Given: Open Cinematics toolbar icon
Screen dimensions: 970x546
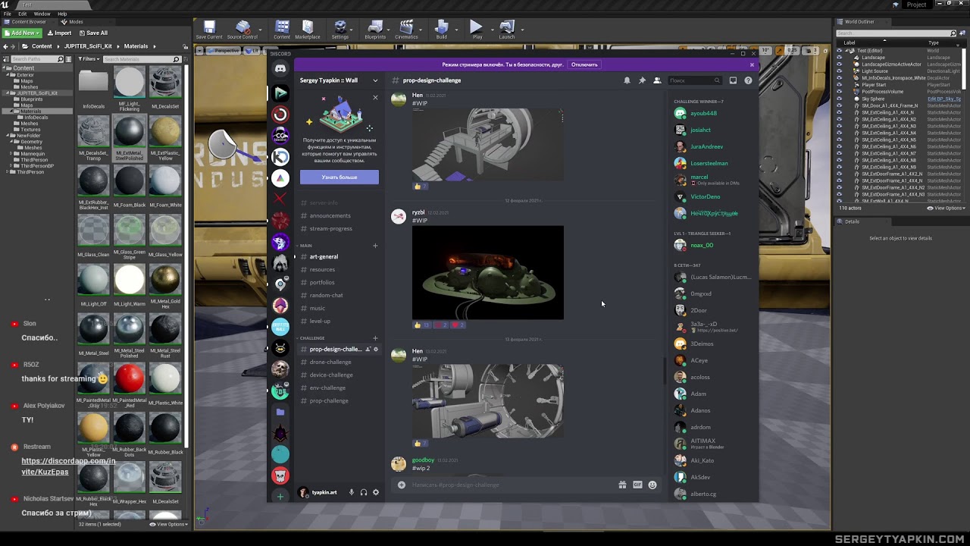Looking at the screenshot, I should 406,30.
